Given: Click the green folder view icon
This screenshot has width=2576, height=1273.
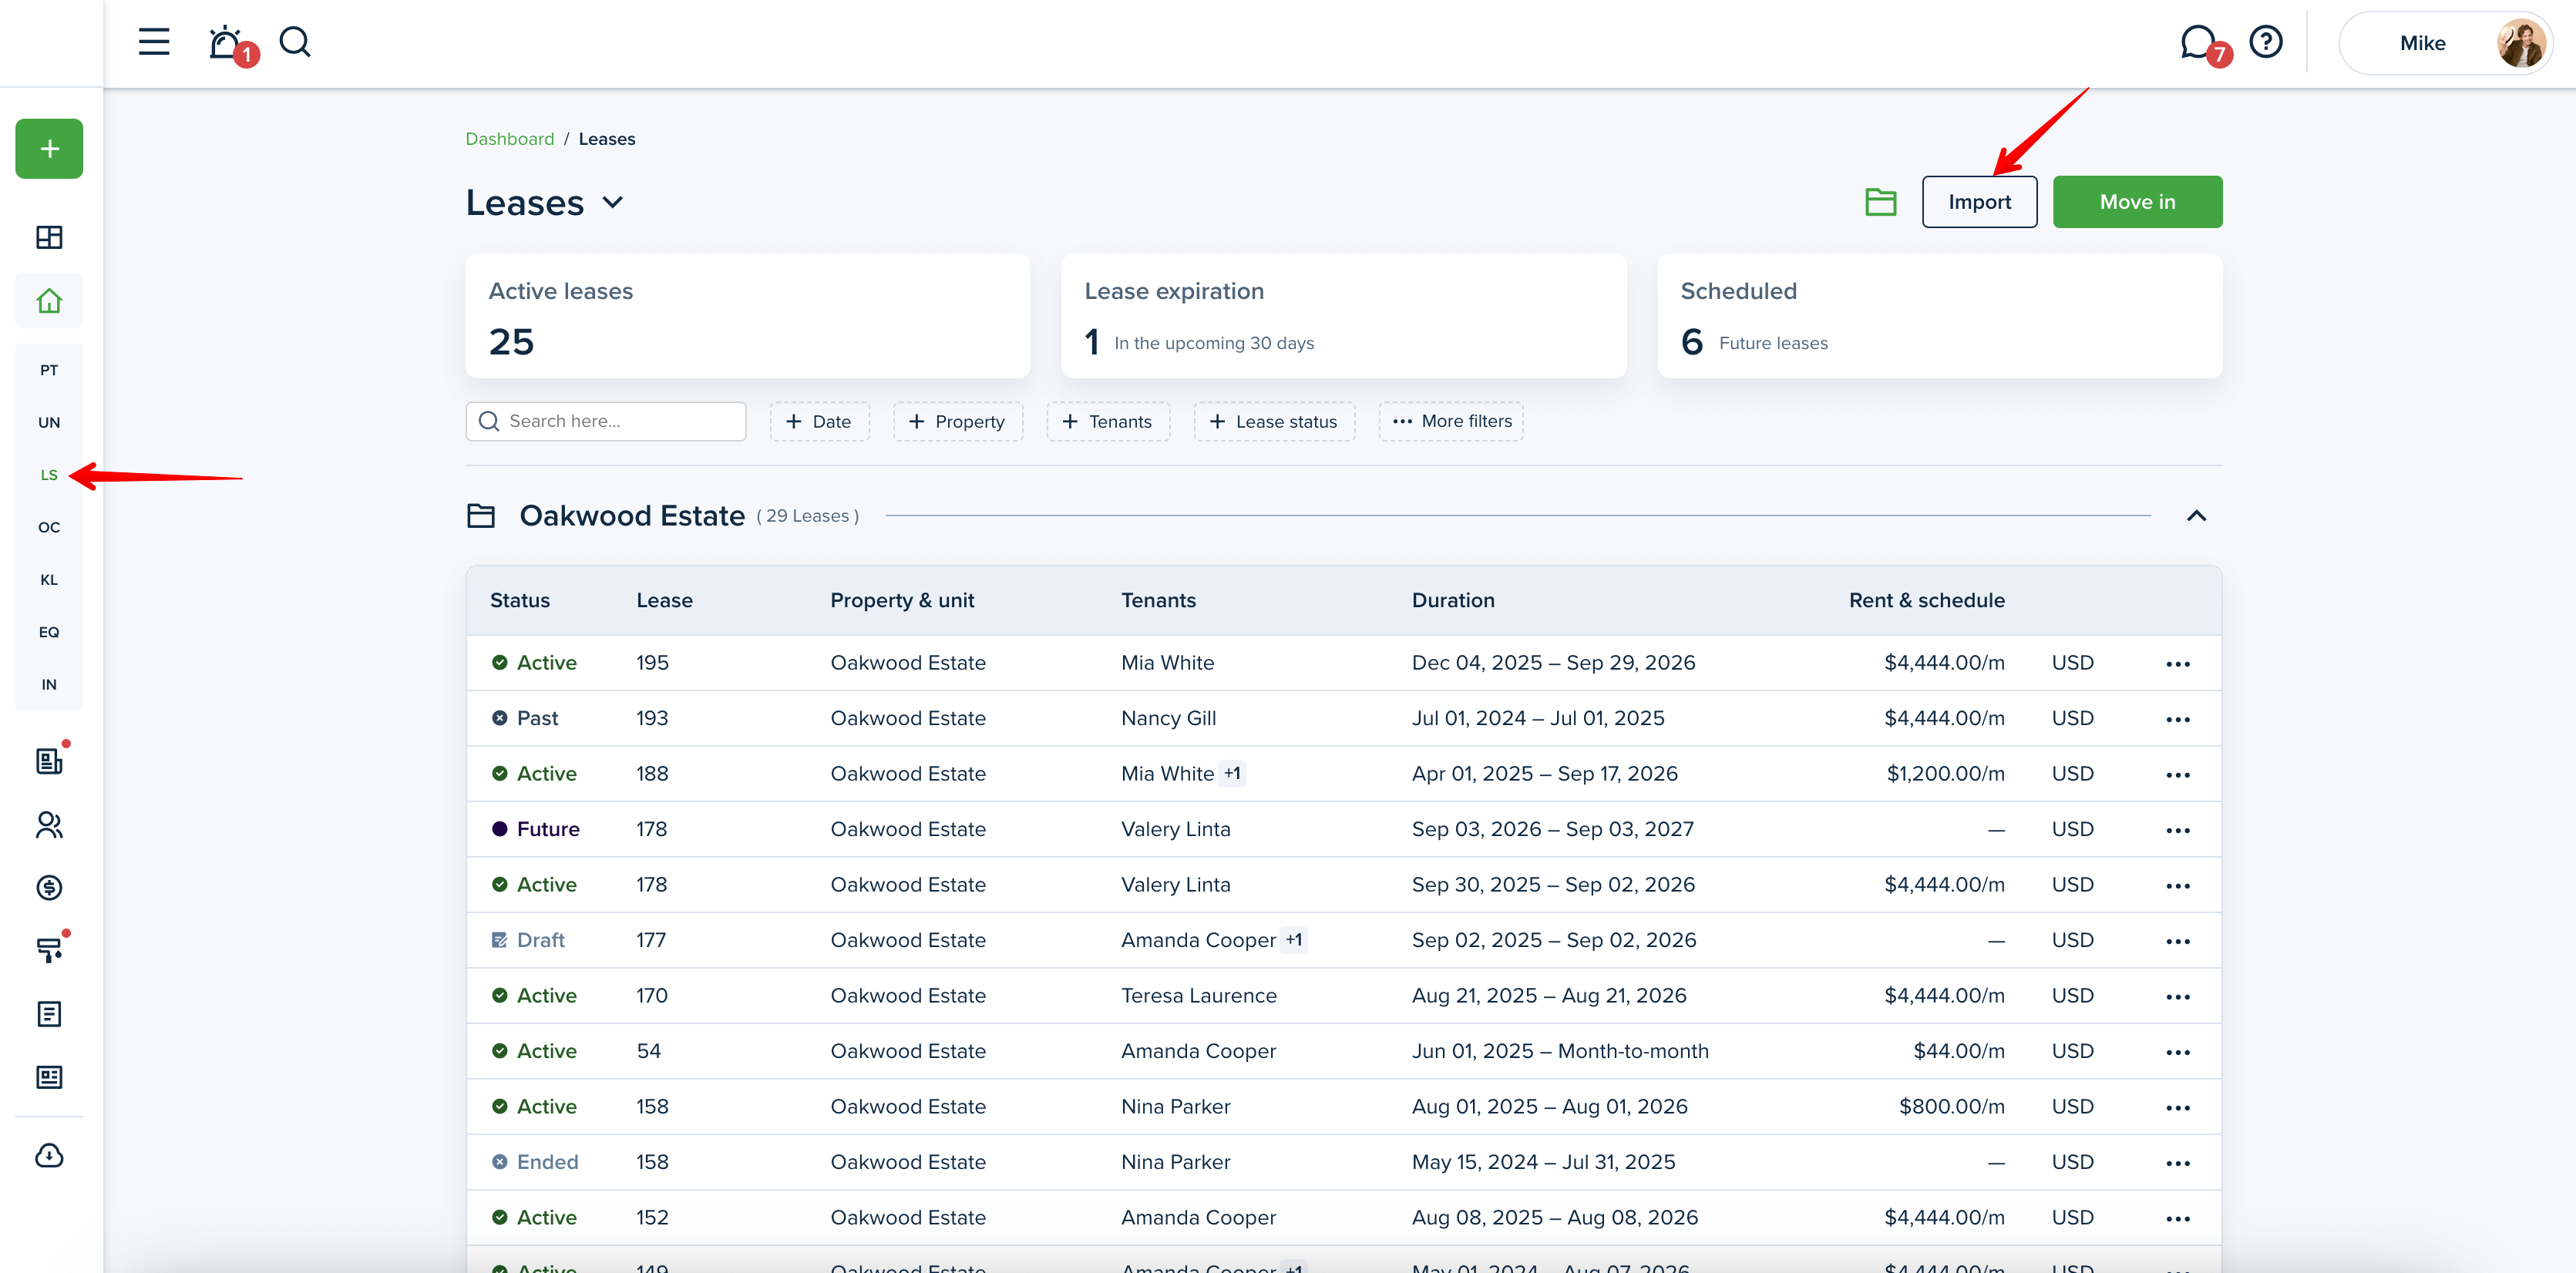Looking at the screenshot, I should (x=1880, y=202).
